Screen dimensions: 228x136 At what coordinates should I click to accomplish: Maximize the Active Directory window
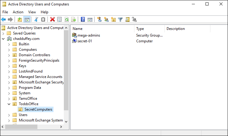[207, 4]
